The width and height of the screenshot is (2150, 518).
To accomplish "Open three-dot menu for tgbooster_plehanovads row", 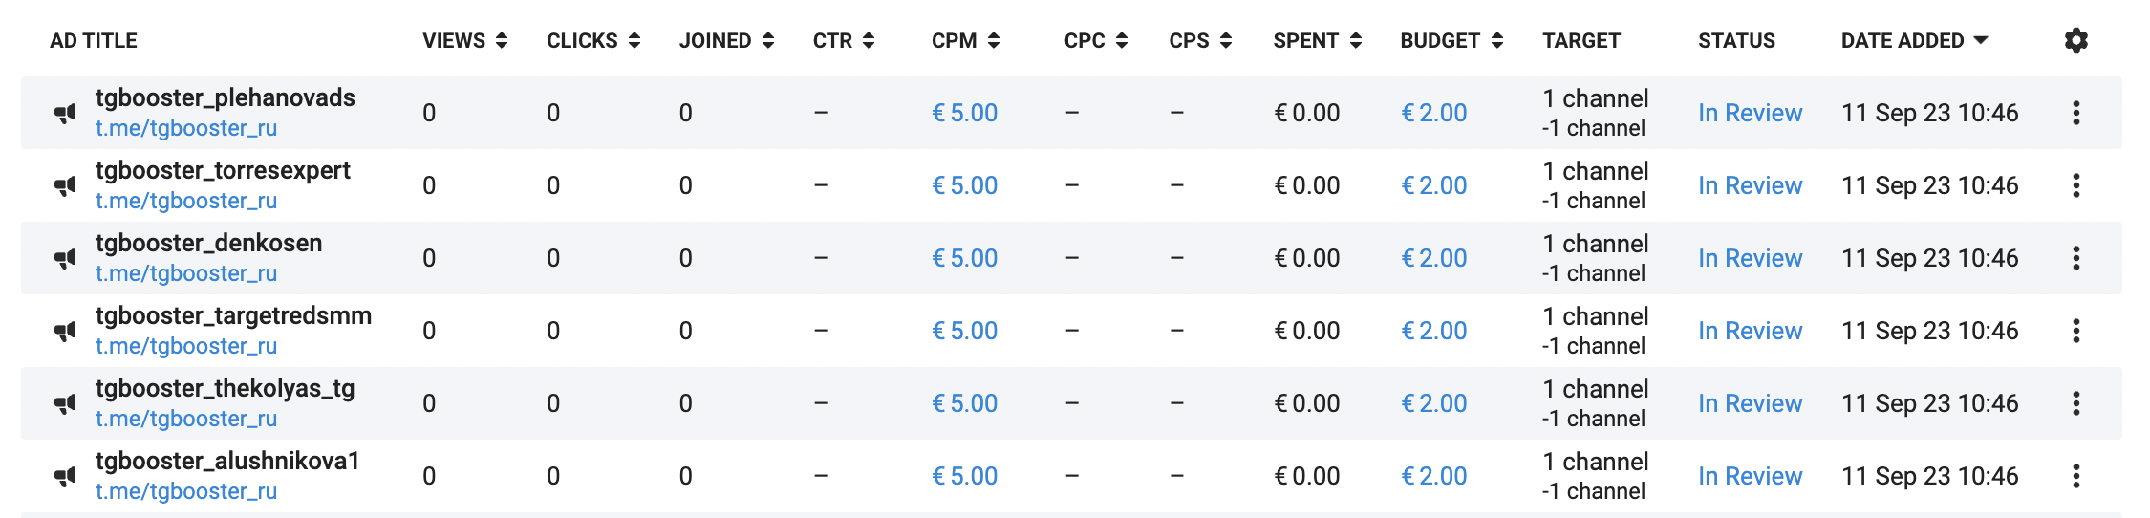I will [x=2075, y=113].
